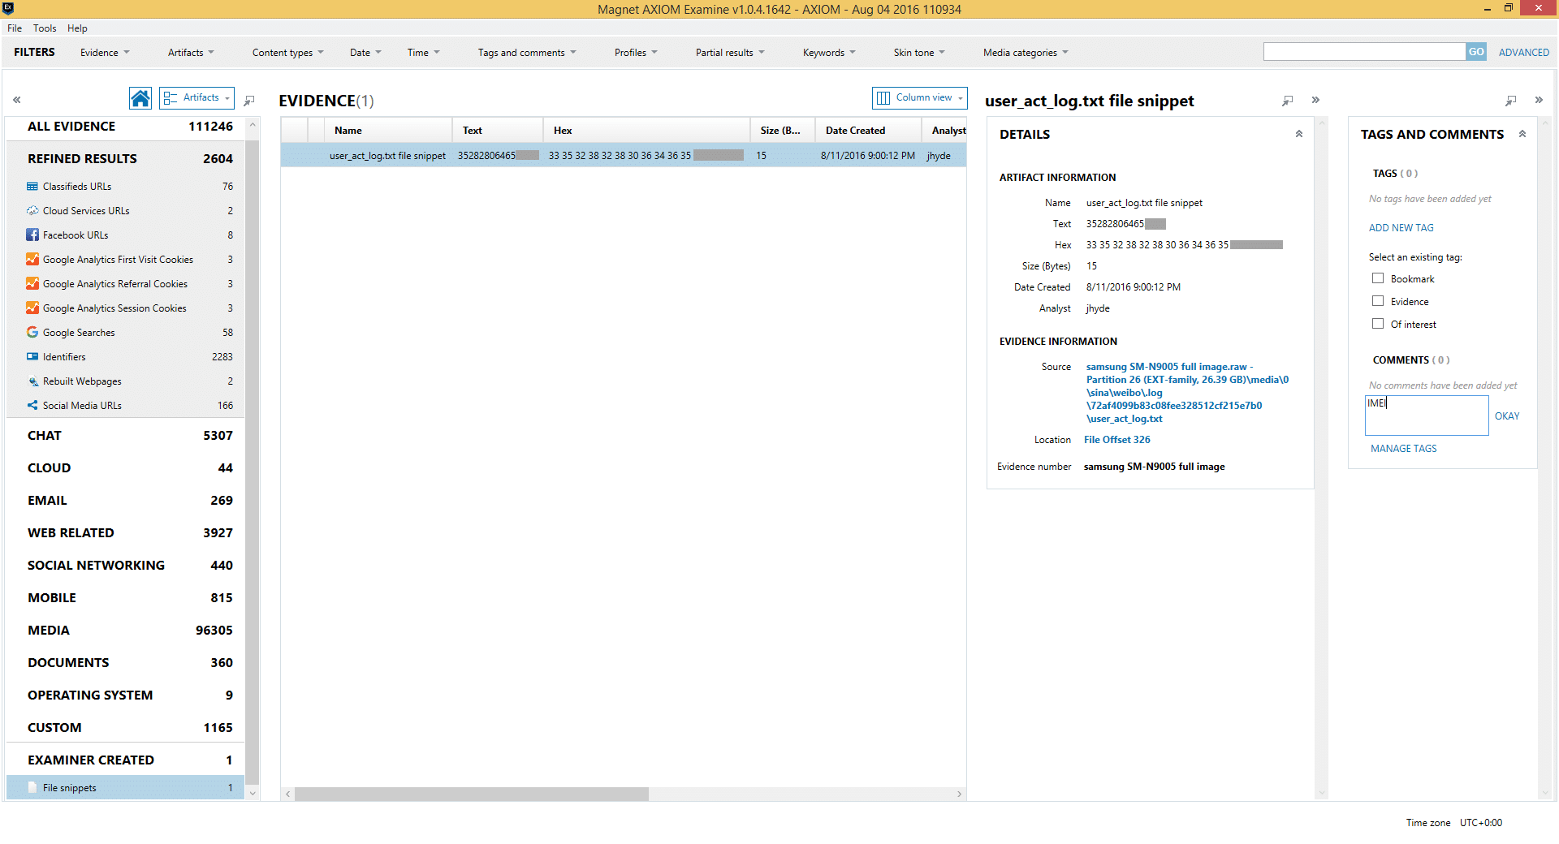Open the Artifacts filter dropdown
The height and width of the screenshot is (844, 1559).
pyautogui.click(x=192, y=53)
